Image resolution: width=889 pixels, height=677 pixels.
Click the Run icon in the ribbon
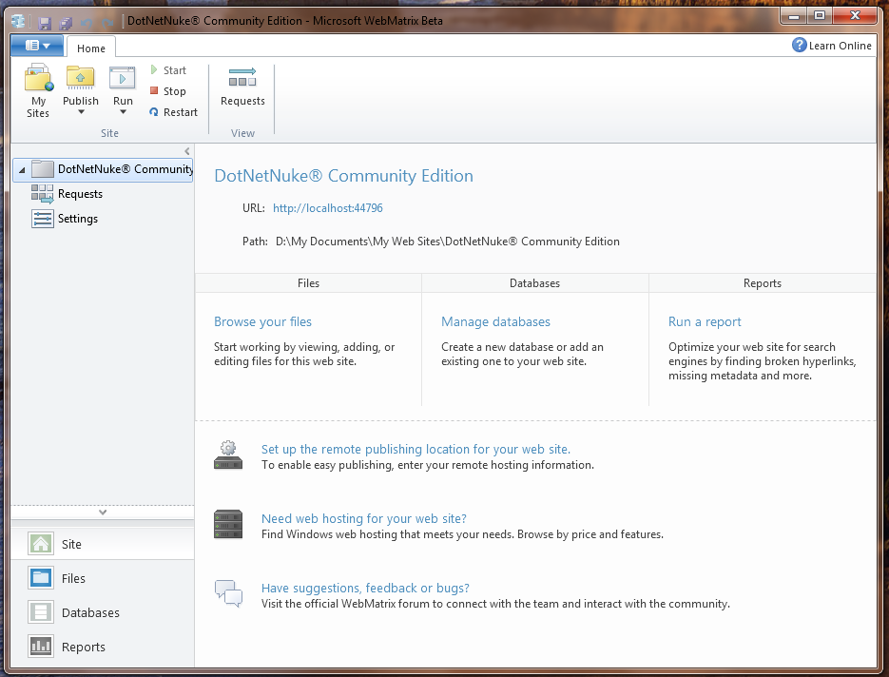tap(123, 78)
